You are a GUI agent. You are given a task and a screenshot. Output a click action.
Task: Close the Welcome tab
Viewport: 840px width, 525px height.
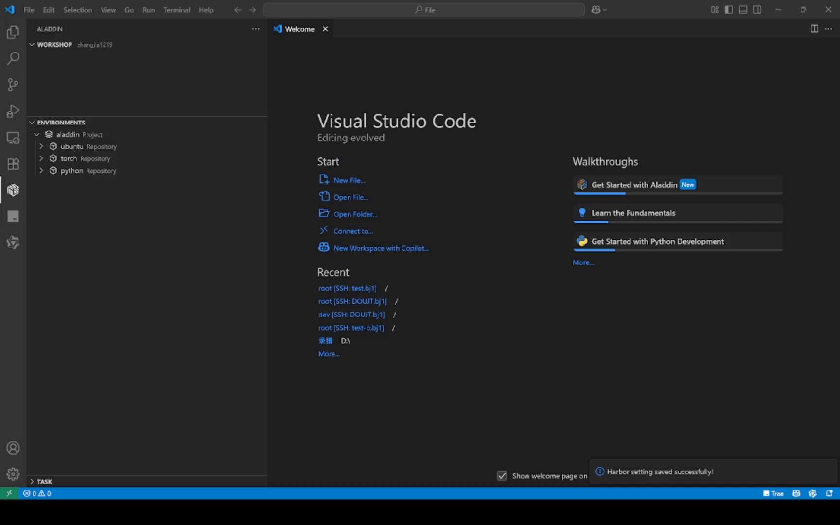pos(325,29)
